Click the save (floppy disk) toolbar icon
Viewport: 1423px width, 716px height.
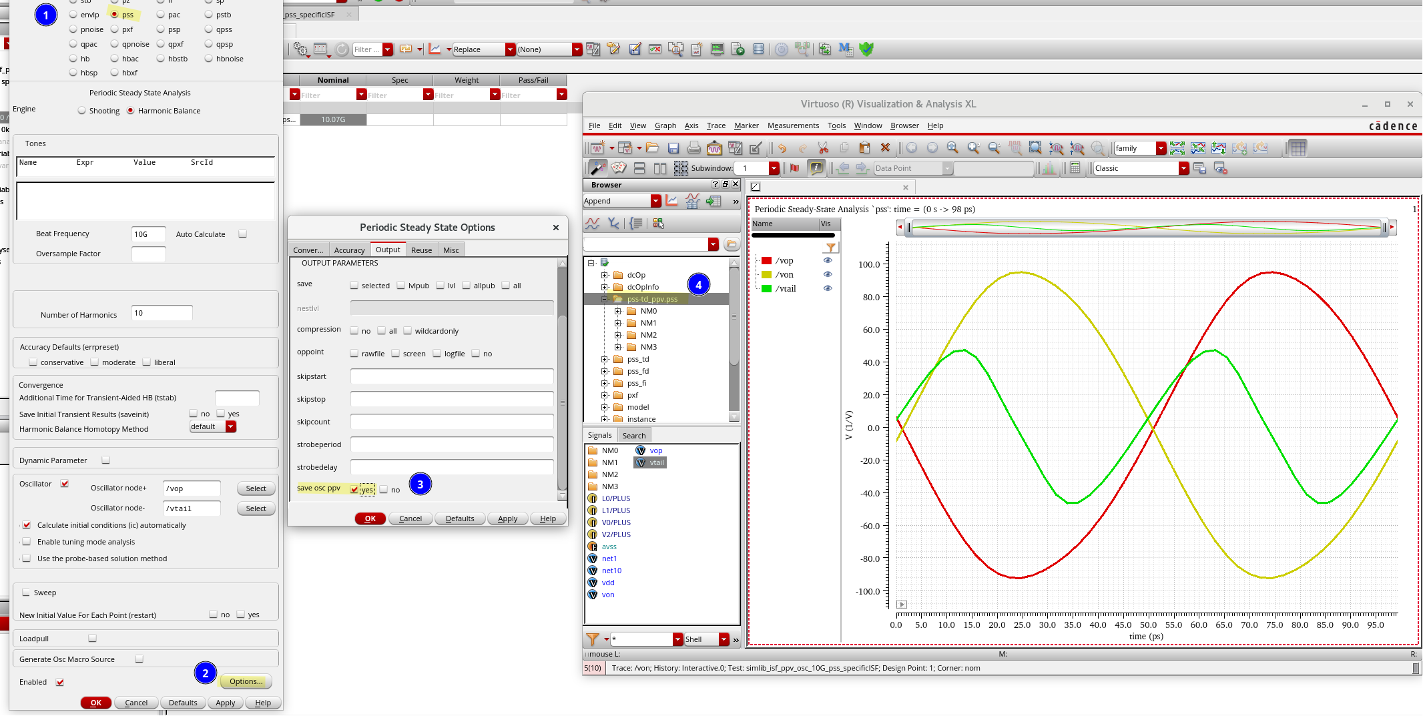tap(673, 148)
